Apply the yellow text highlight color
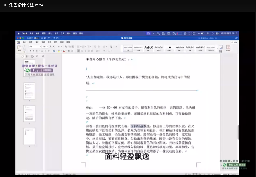This screenshot has width=256, height=177. (x=59, y=51)
